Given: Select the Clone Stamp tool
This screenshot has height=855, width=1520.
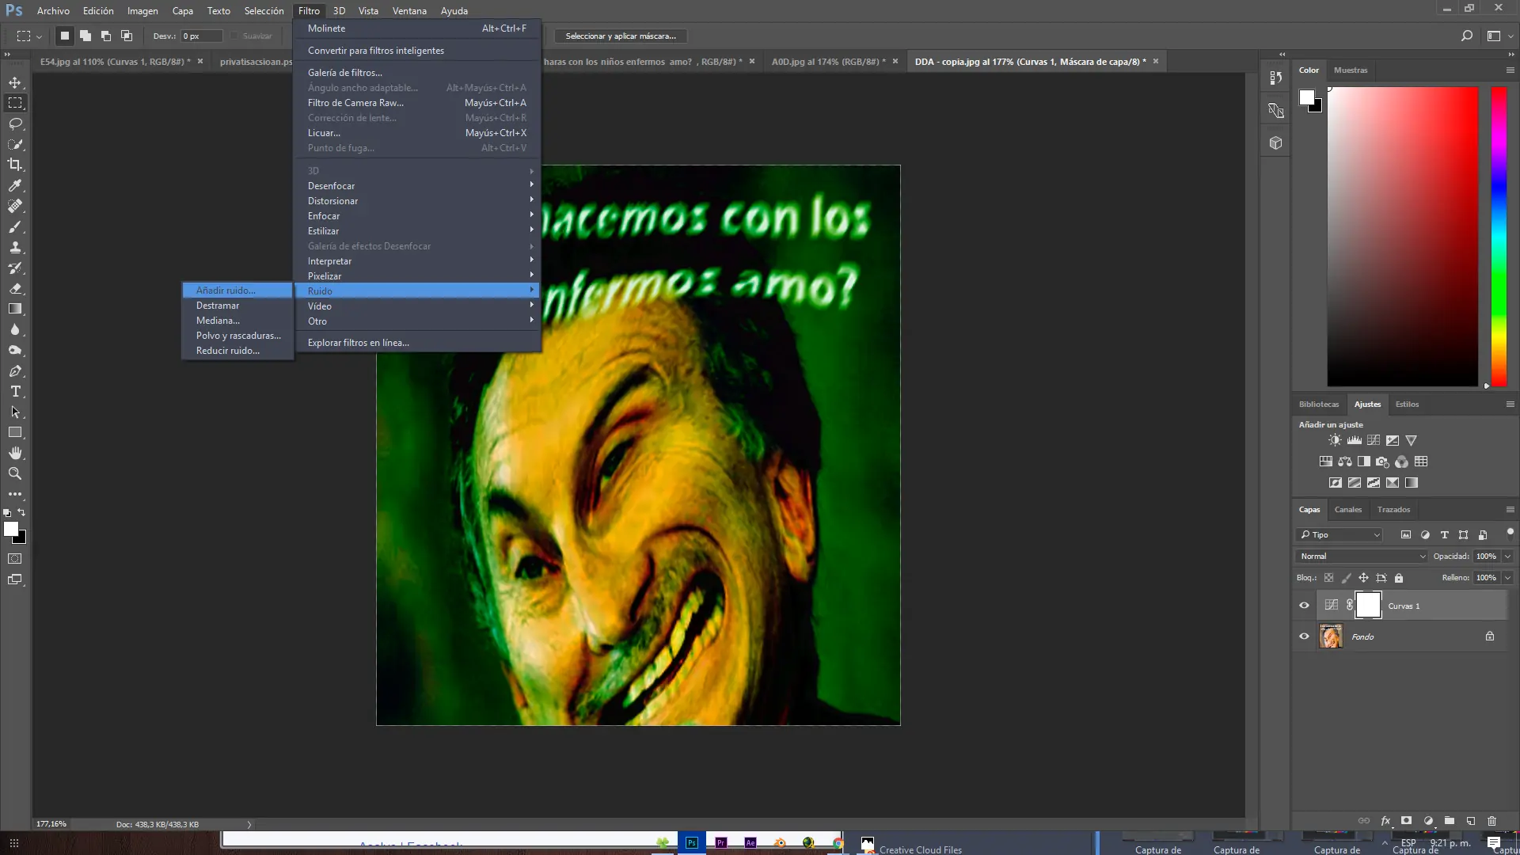Looking at the screenshot, I should point(15,247).
